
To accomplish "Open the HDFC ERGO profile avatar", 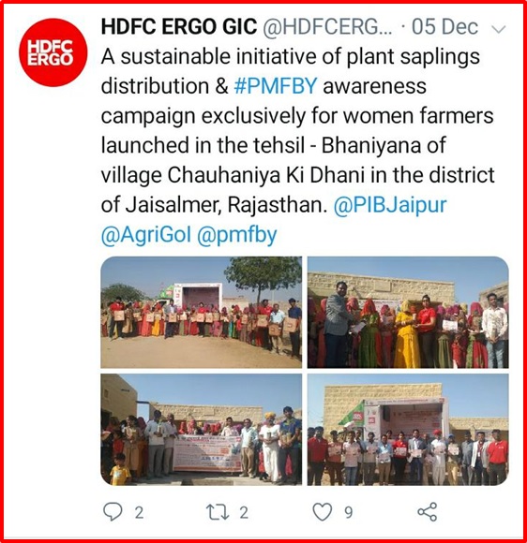I will pyautogui.click(x=53, y=52).
